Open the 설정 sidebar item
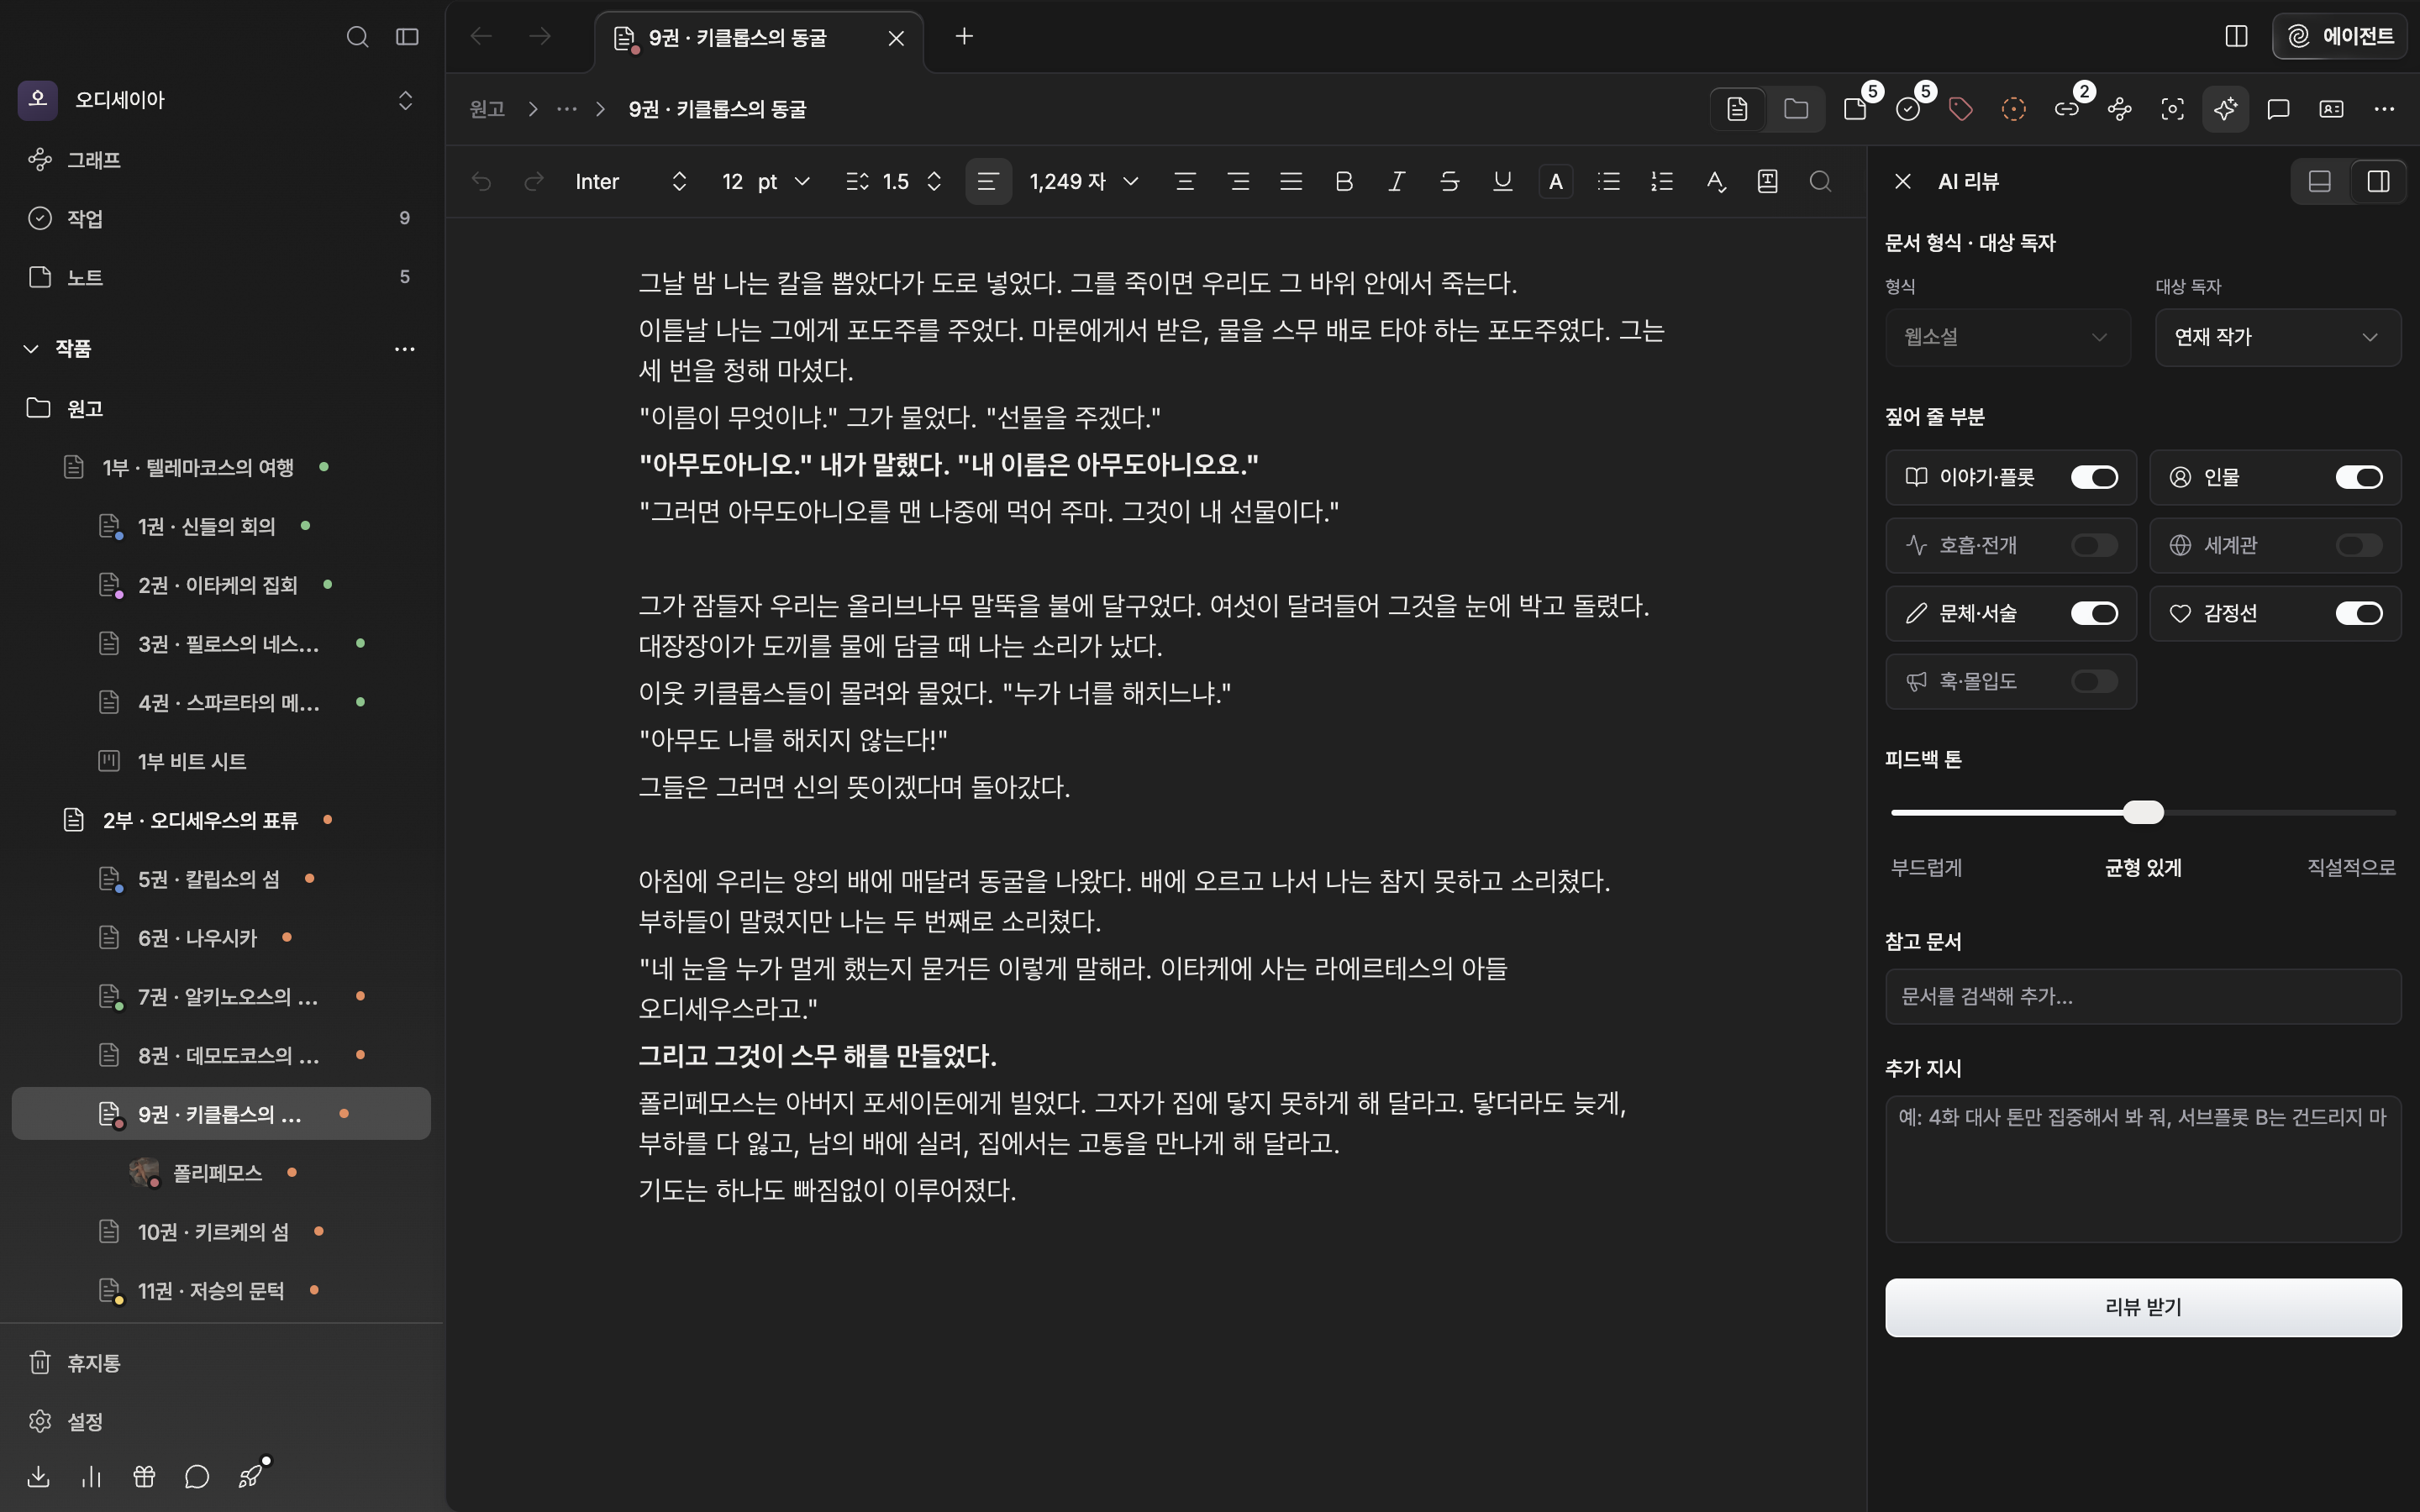 (220, 1421)
